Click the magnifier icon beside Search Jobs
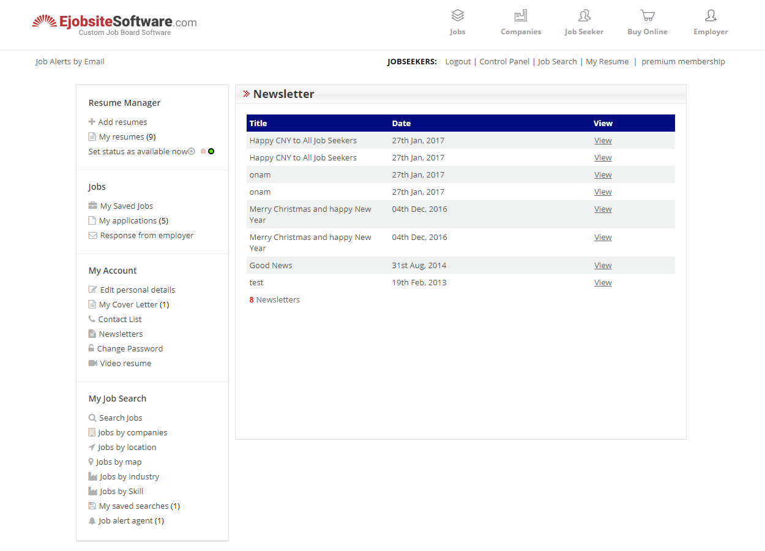 point(92,418)
